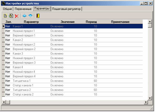
Task: Select the Тип датчика 1 row
Action: (74, 81)
